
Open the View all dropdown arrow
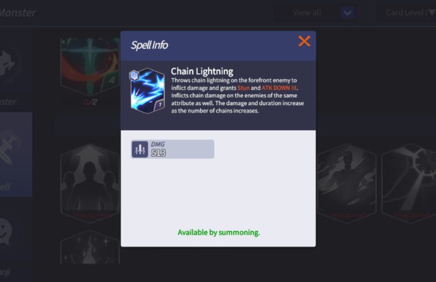[347, 13]
